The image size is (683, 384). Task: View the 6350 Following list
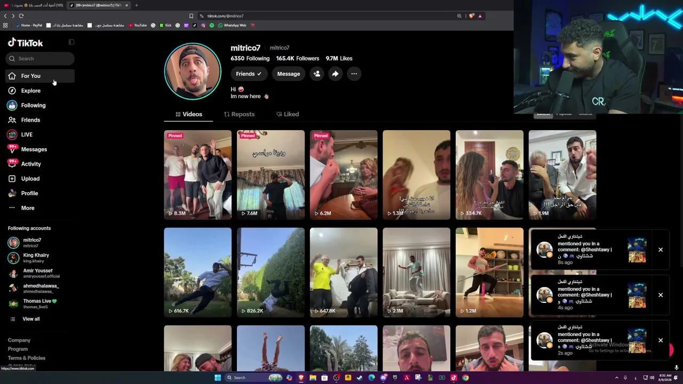coord(250,58)
